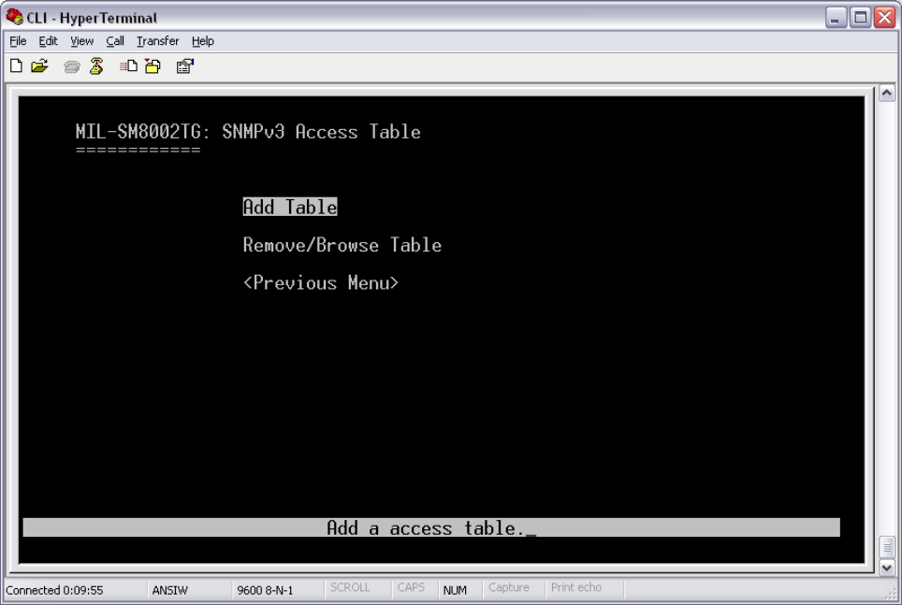
Task: Minimize the HyperTerminal window
Action: tap(835, 17)
